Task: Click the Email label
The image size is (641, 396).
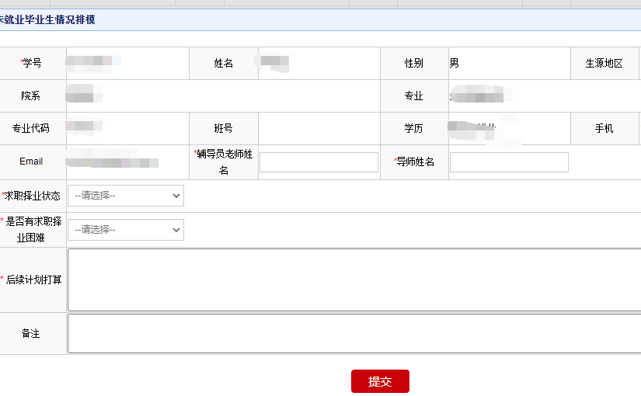Action: point(31,162)
